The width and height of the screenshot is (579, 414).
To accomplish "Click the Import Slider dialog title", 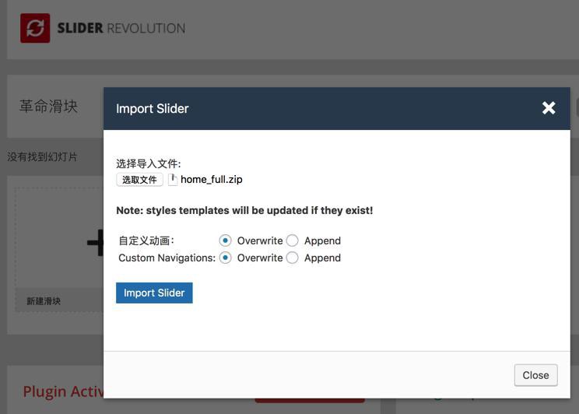I will pos(152,109).
